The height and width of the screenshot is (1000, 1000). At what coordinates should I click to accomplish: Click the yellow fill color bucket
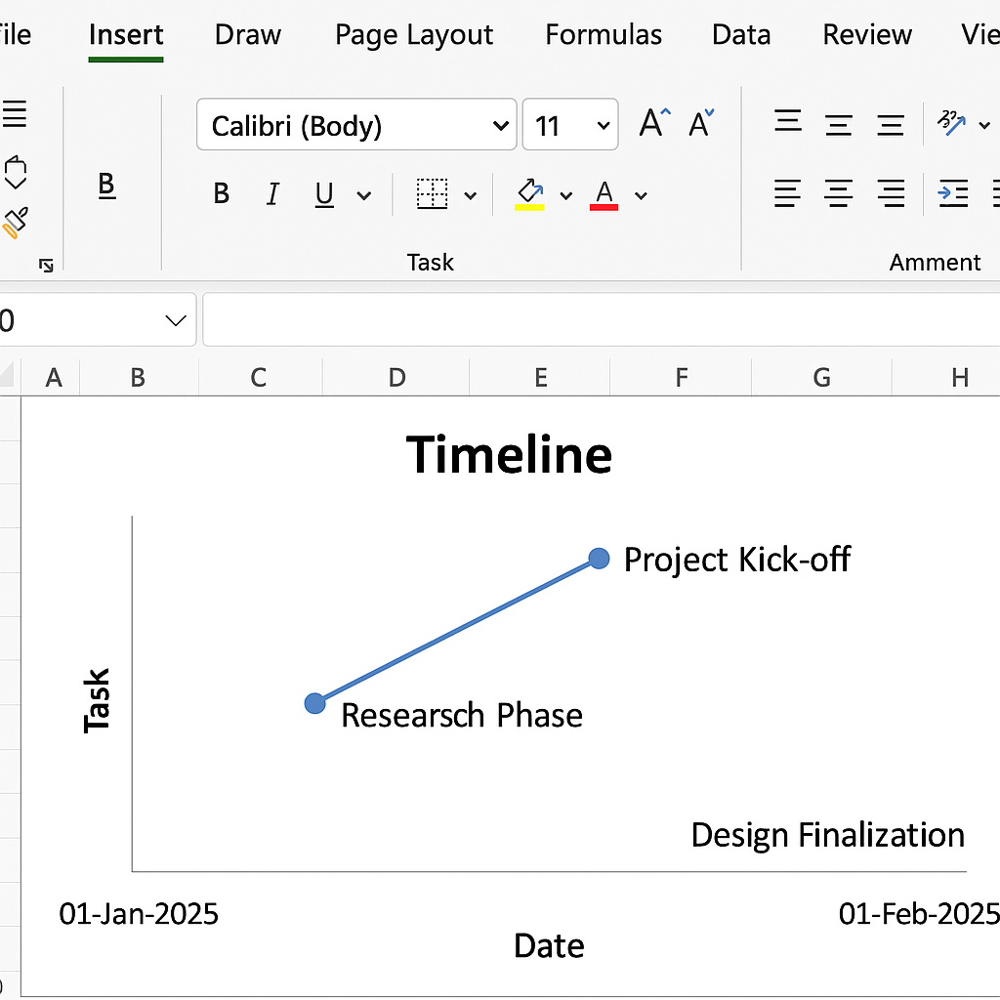click(x=529, y=192)
